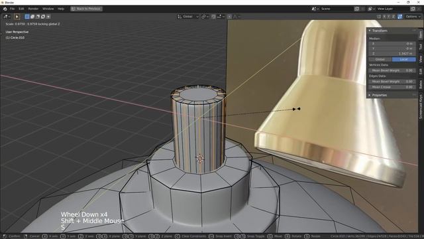Click the highlighted auto merge vertices icon
Image resolution: width=424 pixels, height=239 pixels.
(399, 17)
